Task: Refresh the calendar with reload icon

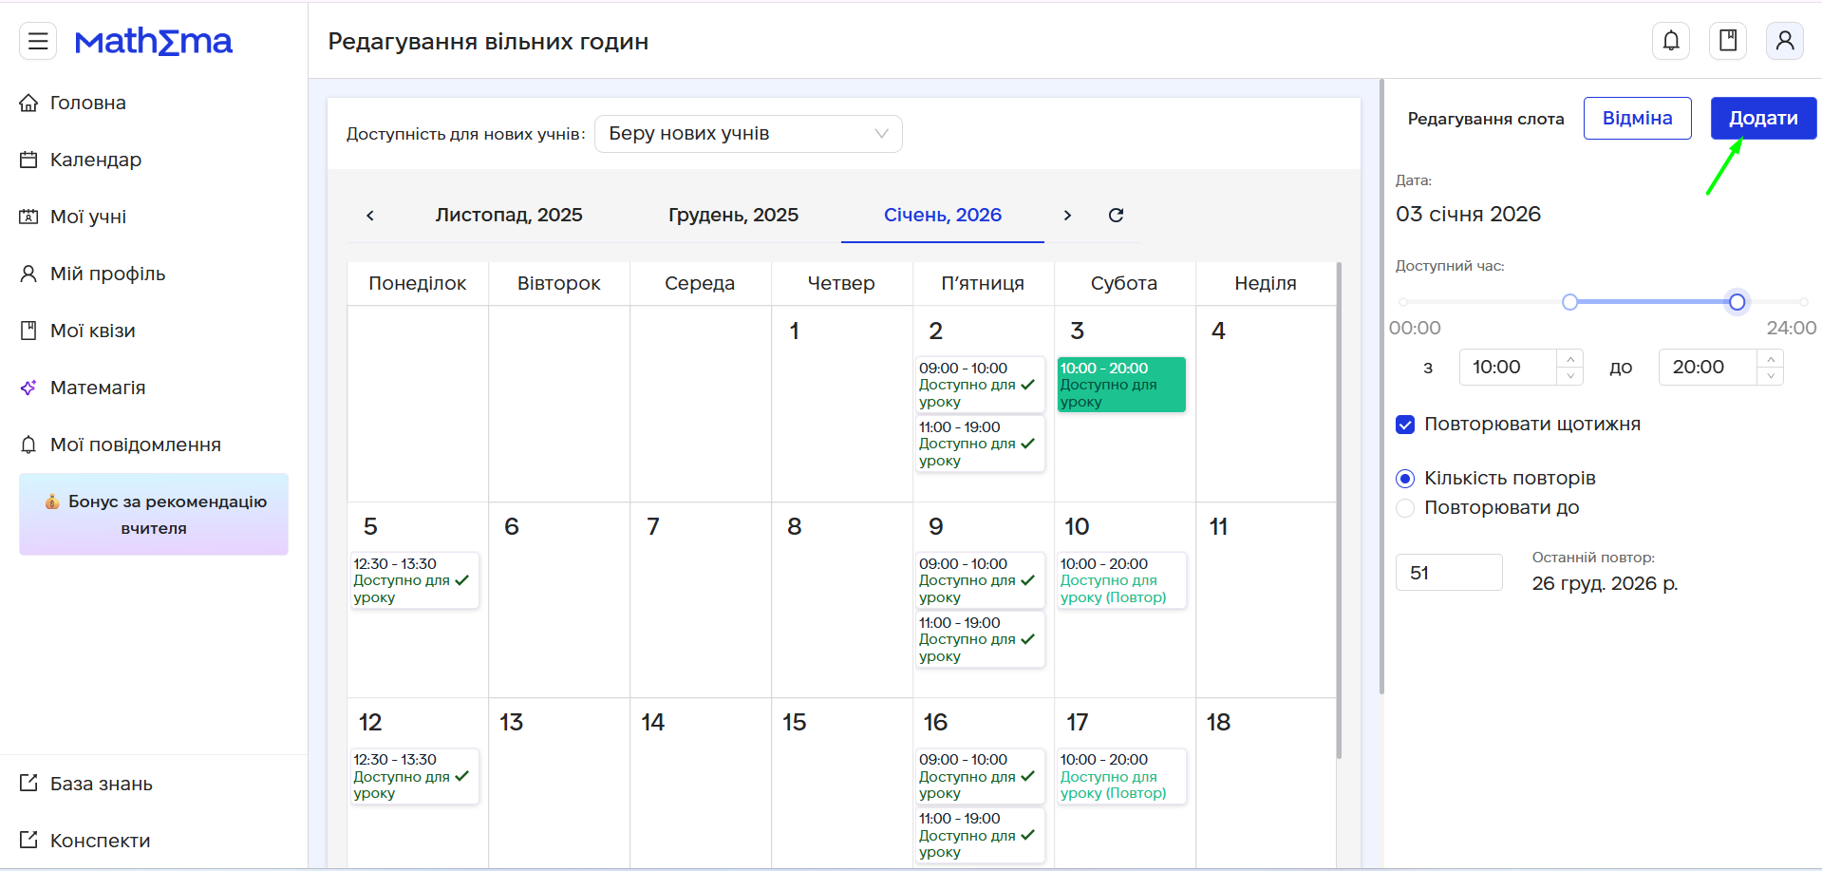Action: [x=1116, y=216]
